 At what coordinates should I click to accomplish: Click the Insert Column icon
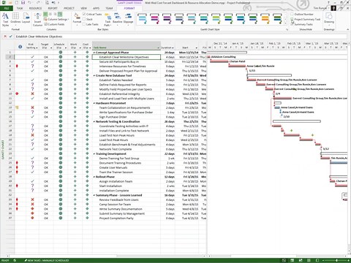point(37,20)
